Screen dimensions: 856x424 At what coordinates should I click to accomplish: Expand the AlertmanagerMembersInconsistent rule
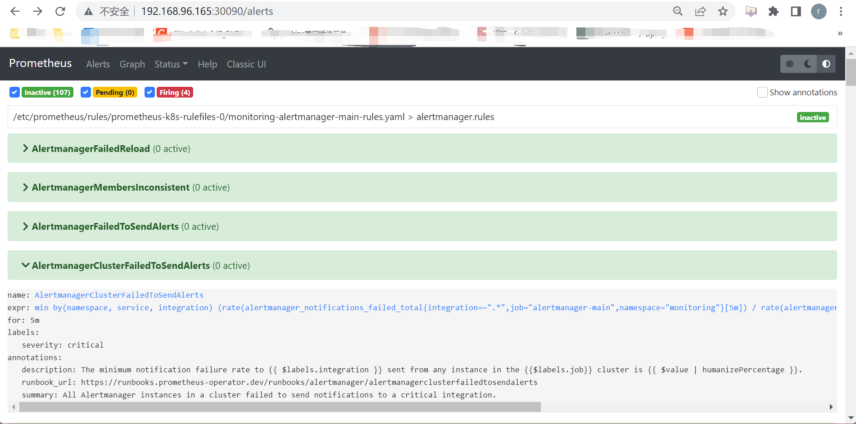click(x=422, y=187)
